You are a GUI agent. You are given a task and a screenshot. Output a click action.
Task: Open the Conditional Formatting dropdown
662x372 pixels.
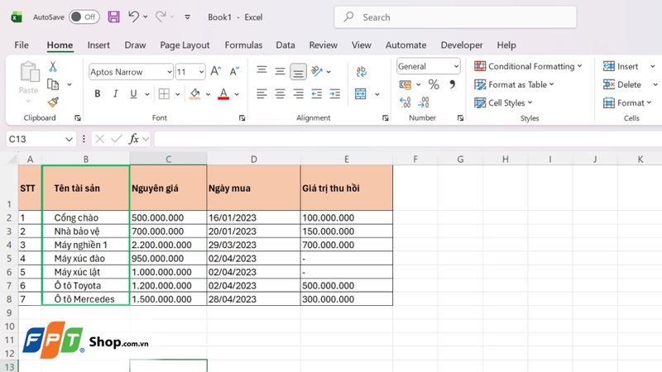tap(528, 66)
